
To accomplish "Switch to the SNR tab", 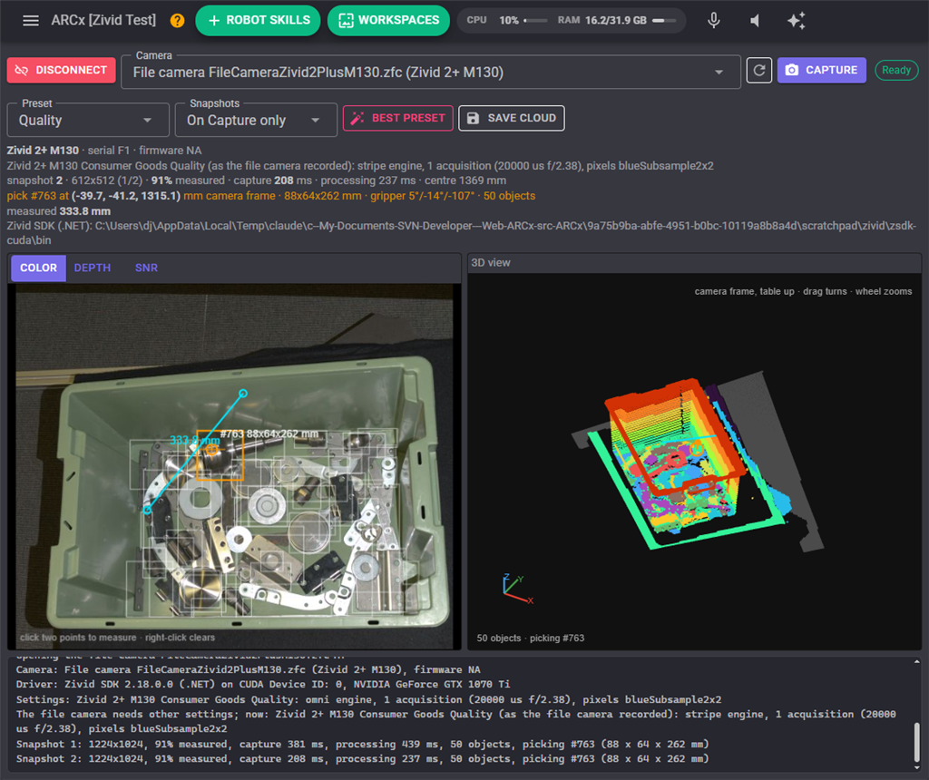I will 146,268.
